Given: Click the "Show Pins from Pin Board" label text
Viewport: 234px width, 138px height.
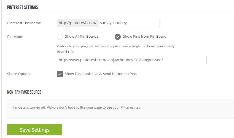Looking at the screenshot, I should click(x=145, y=36).
